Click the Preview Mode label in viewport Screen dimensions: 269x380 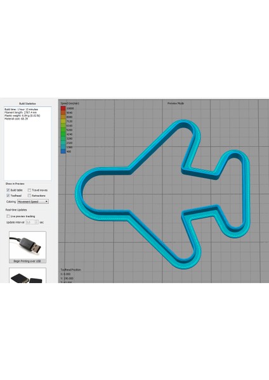(176, 103)
